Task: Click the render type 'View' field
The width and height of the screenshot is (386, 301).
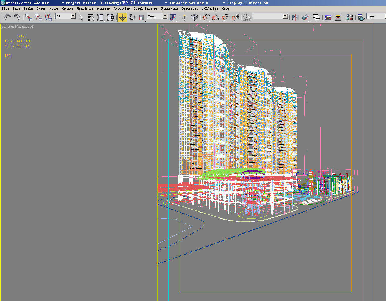Action: point(376,16)
